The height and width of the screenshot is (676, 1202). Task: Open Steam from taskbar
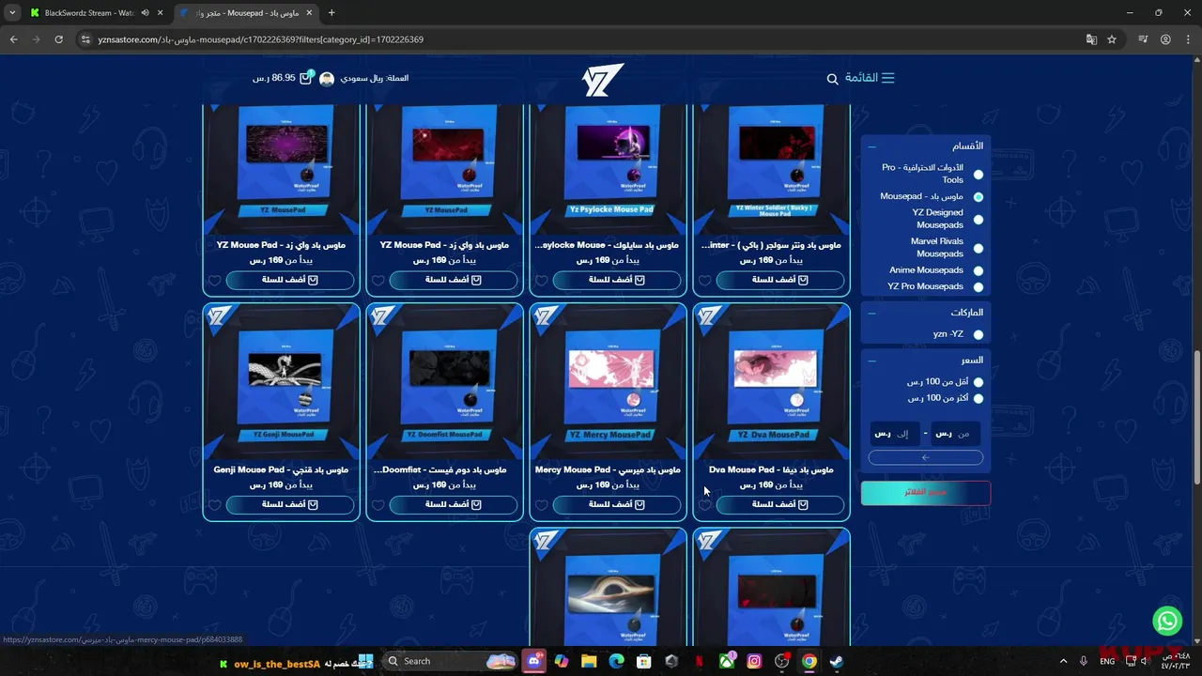(837, 661)
